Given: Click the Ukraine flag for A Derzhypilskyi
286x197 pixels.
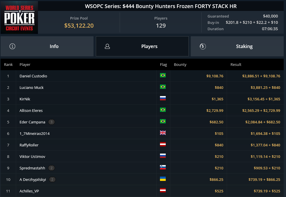Looking at the screenshot, I should click(x=163, y=179).
